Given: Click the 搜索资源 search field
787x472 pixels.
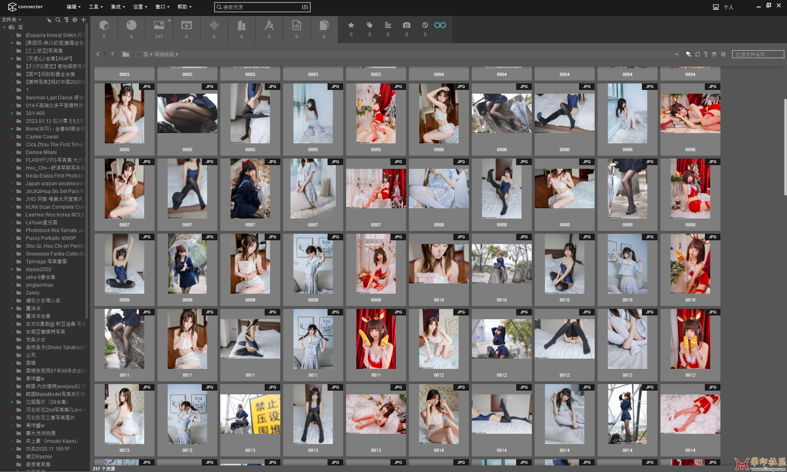Looking at the screenshot, I should [x=262, y=7].
